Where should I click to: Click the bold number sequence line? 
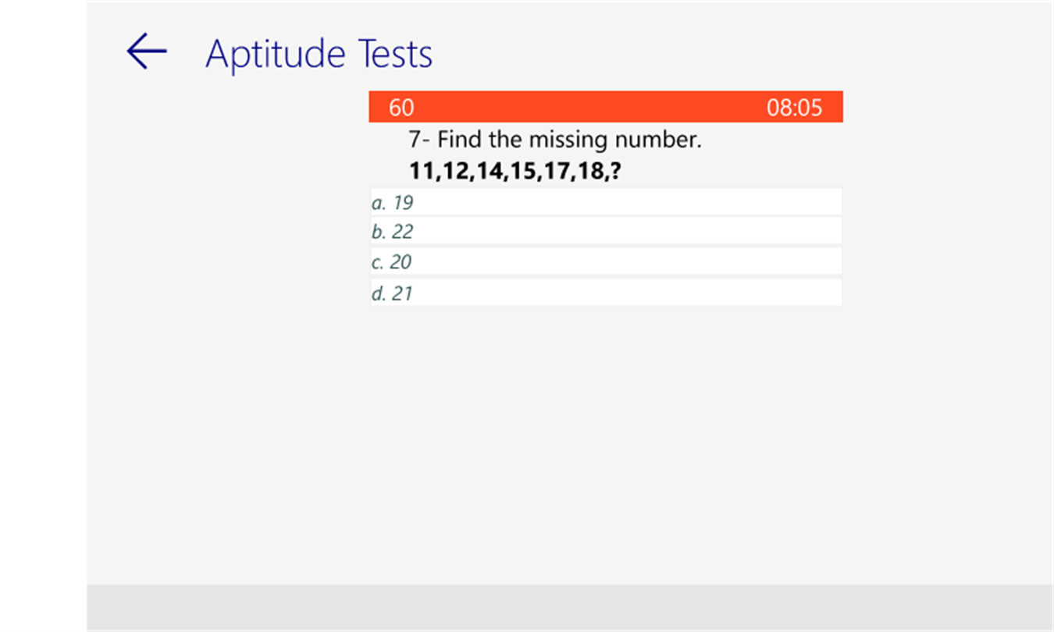[x=515, y=171]
